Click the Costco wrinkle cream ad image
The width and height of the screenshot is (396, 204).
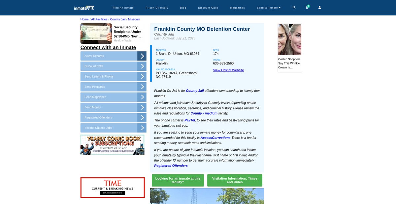pyautogui.click(x=290, y=39)
